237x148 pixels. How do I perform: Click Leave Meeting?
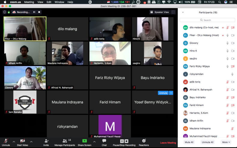(x=168, y=143)
